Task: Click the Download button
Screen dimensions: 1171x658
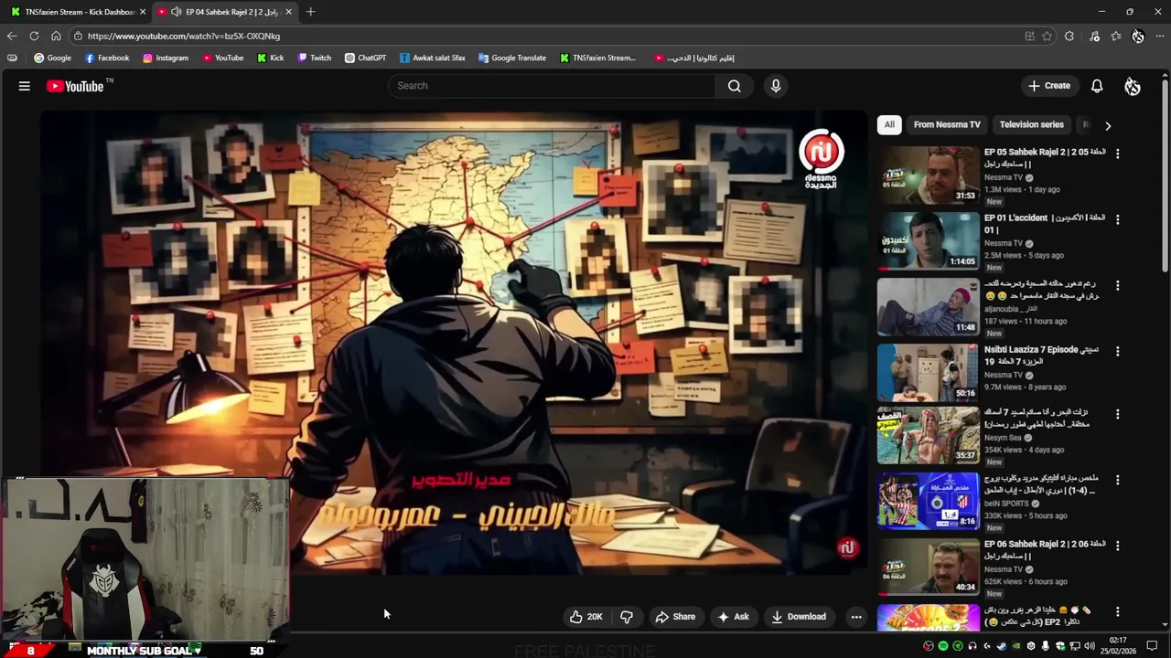Action: [799, 617]
